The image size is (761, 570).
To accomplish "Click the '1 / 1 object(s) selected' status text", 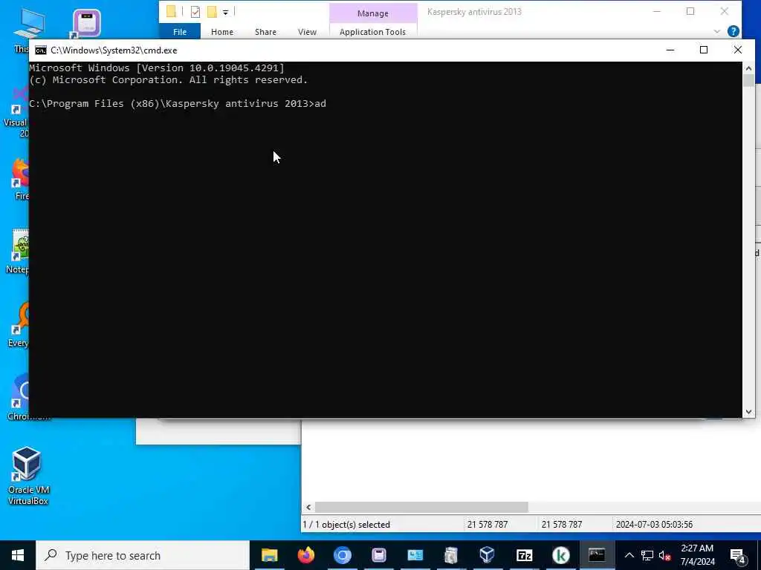I will tap(346, 525).
